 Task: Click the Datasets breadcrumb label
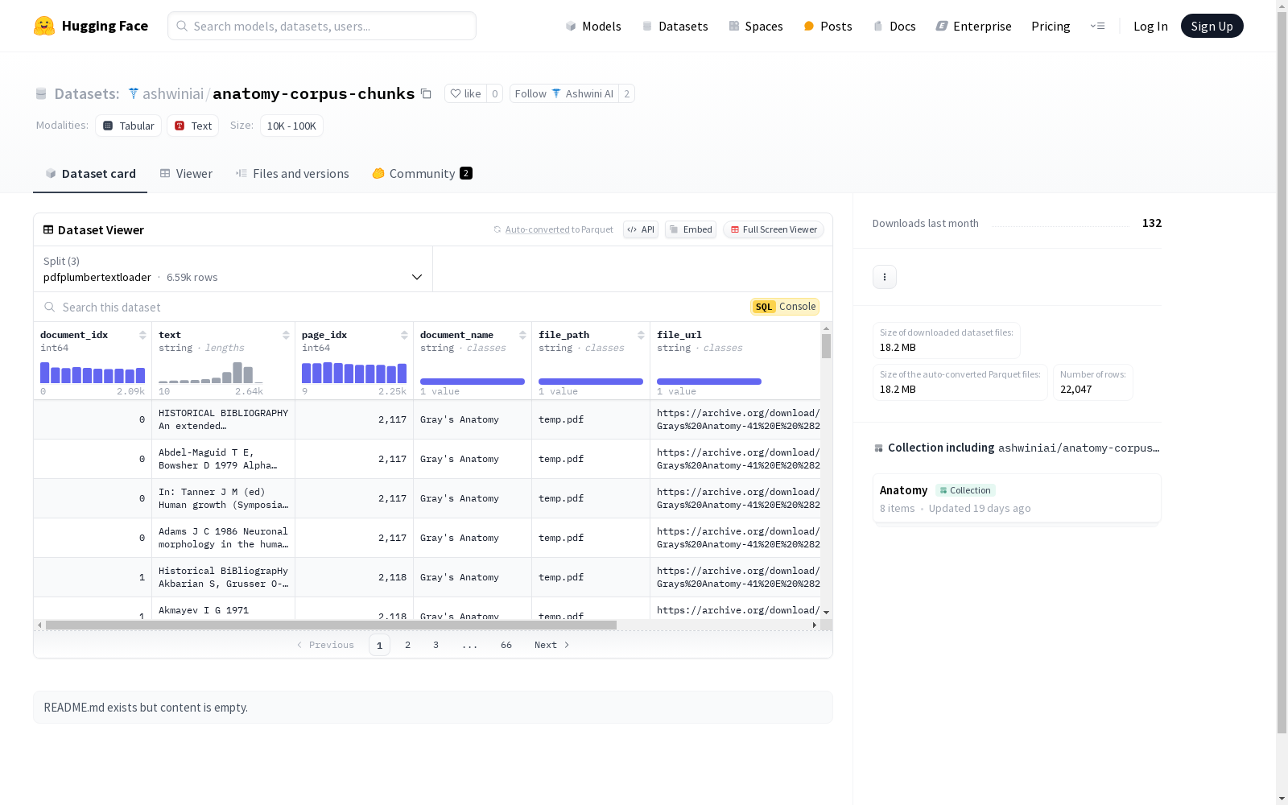[87, 93]
